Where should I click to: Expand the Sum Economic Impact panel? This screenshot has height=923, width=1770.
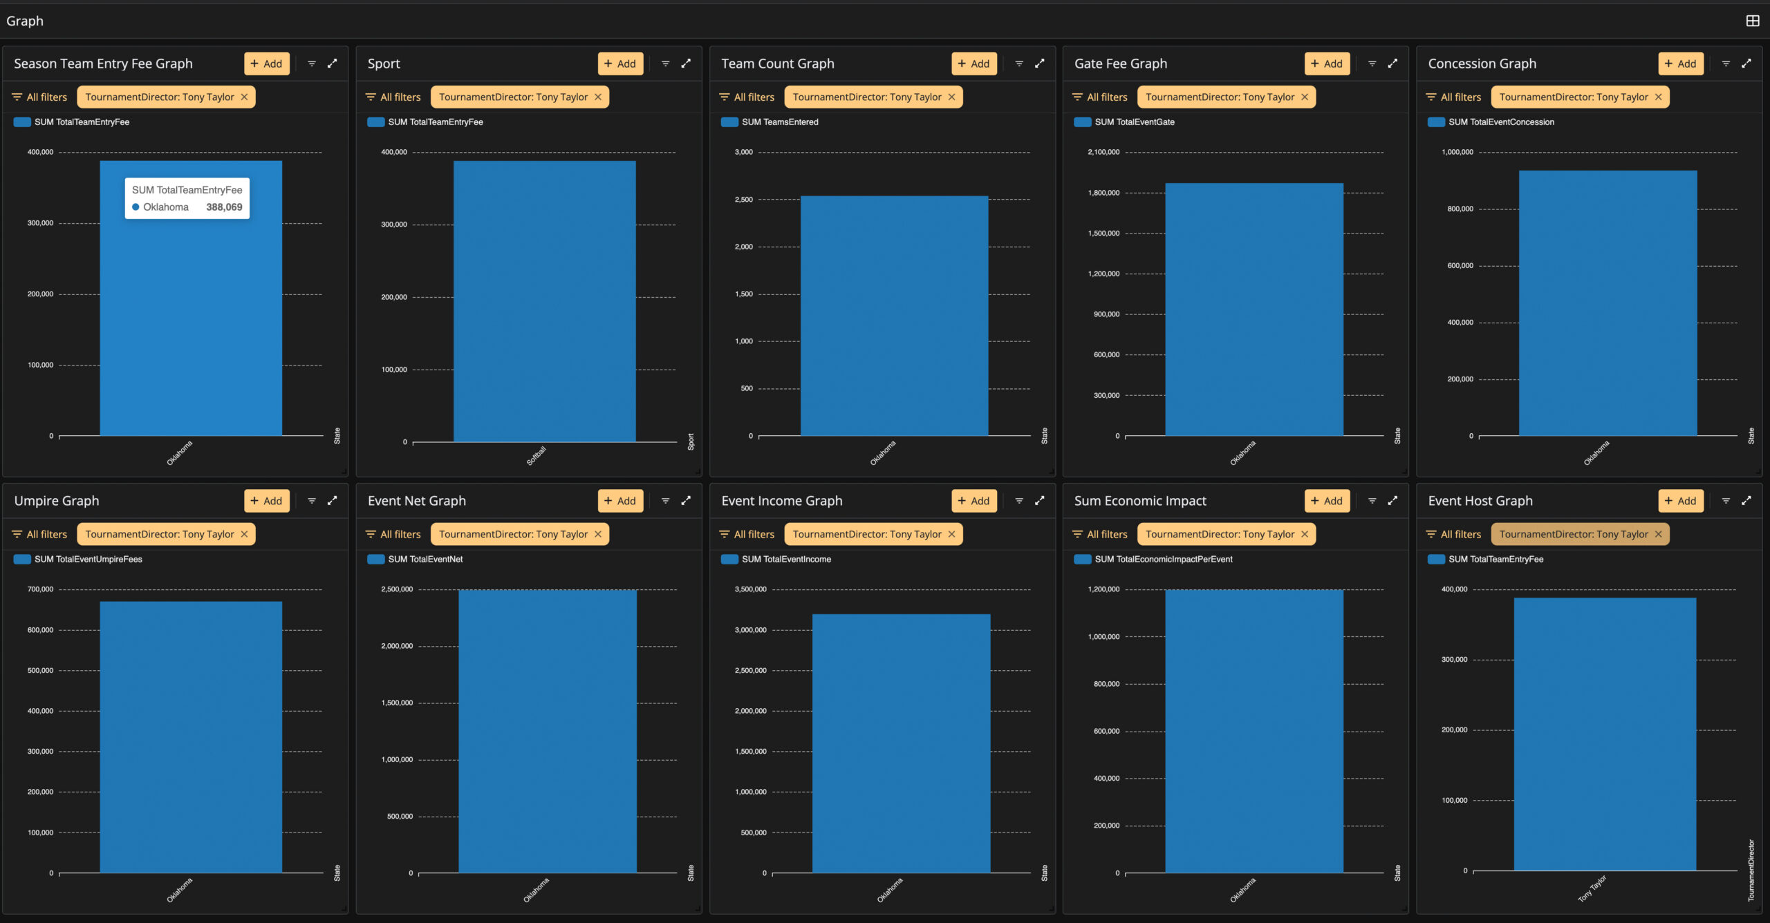pos(1392,501)
